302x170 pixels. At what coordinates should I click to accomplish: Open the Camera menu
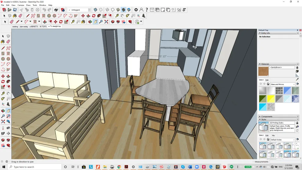tap(21, 5)
